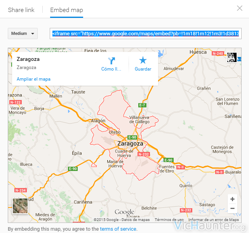
Task: Click the Épila town label
Action: click(x=77, y=153)
